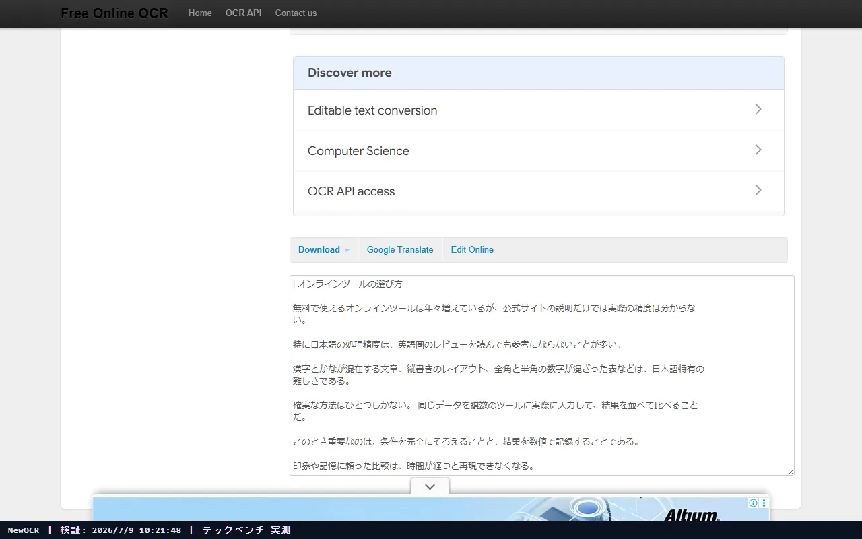Click the Edit Online button
The width and height of the screenshot is (862, 539).
(472, 249)
